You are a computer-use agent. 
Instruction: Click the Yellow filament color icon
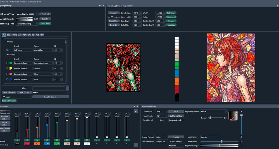11,68
